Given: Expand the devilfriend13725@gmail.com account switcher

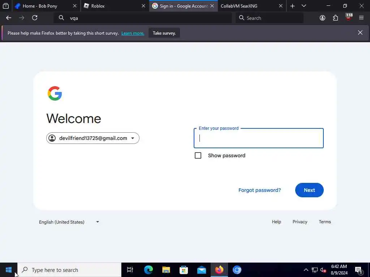Looking at the screenshot, I should click(93, 138).
